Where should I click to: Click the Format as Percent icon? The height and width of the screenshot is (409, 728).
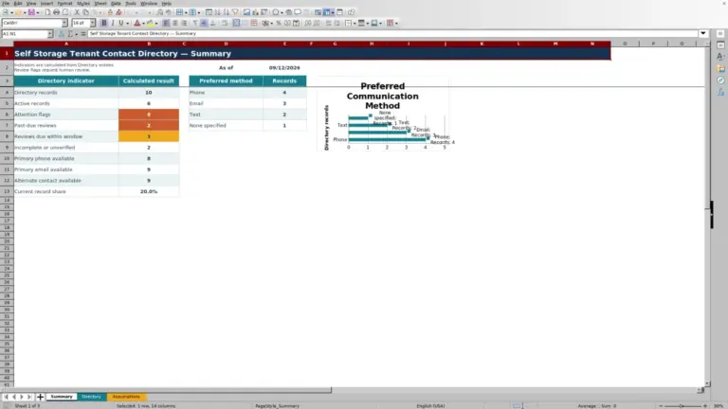tap(279, 23)
